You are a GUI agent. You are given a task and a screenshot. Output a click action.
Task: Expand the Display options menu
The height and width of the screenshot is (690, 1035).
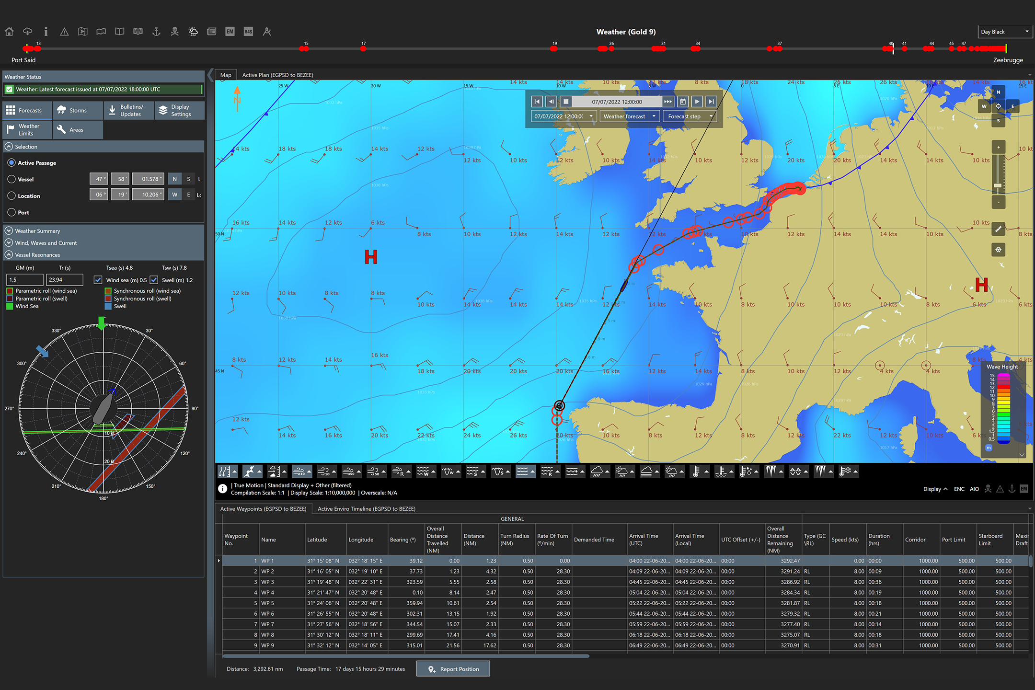[935, 489]
